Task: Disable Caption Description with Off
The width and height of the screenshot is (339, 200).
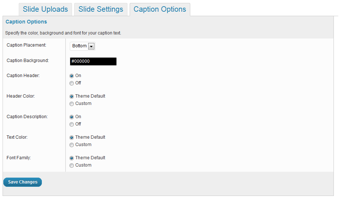Action: point(72,124)
